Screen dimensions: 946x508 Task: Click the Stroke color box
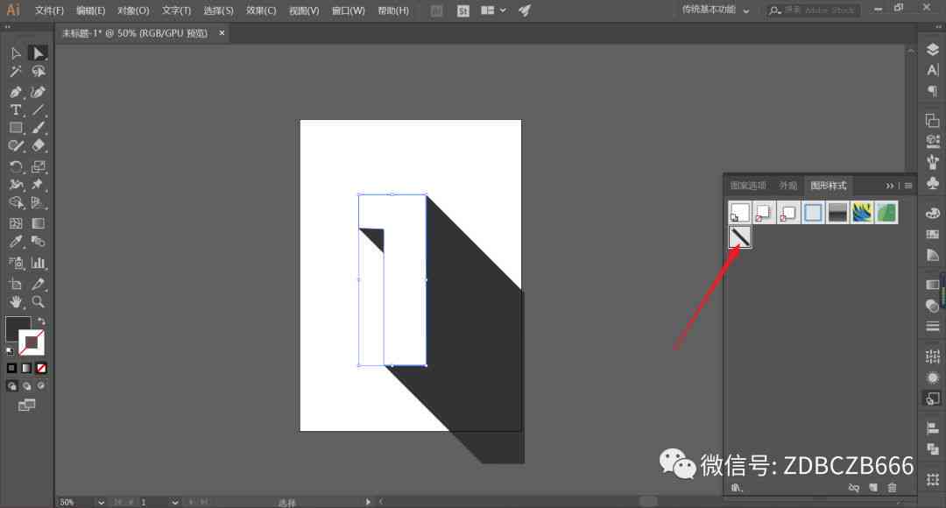32,342
